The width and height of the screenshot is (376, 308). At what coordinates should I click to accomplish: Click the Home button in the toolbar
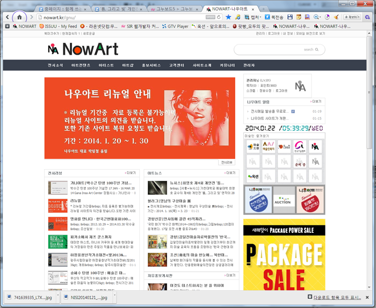click(19, 17)
